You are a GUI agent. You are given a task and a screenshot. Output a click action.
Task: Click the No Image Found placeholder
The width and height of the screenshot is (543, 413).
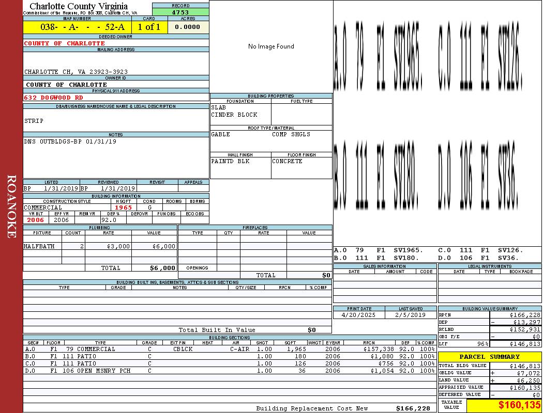pyautogui.click(x=271, y=46)
